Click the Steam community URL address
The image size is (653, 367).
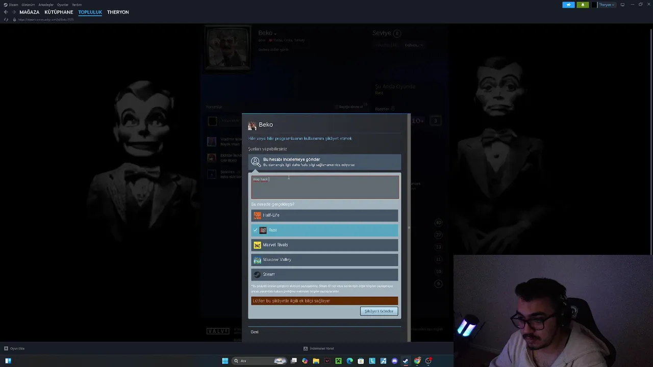pyautogui.click(x=46, y=19)
